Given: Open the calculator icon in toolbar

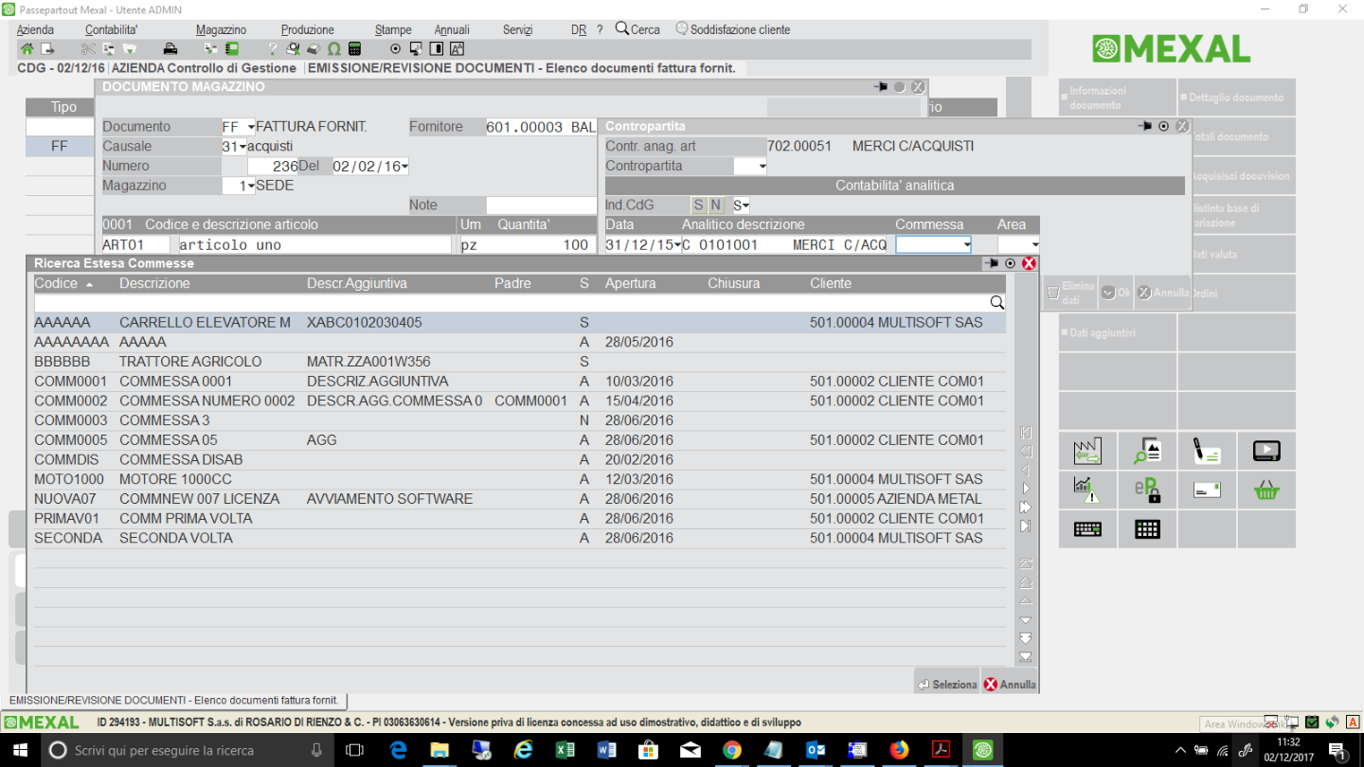Looking at the screenshot, I should coord(355,49).
